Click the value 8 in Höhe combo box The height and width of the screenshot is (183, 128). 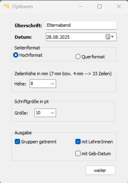32,83
